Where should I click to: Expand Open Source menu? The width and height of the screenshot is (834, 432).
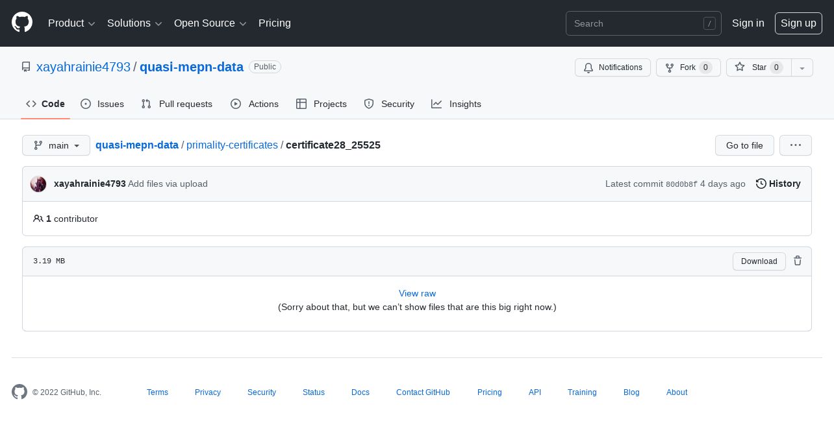coord(210,23)
